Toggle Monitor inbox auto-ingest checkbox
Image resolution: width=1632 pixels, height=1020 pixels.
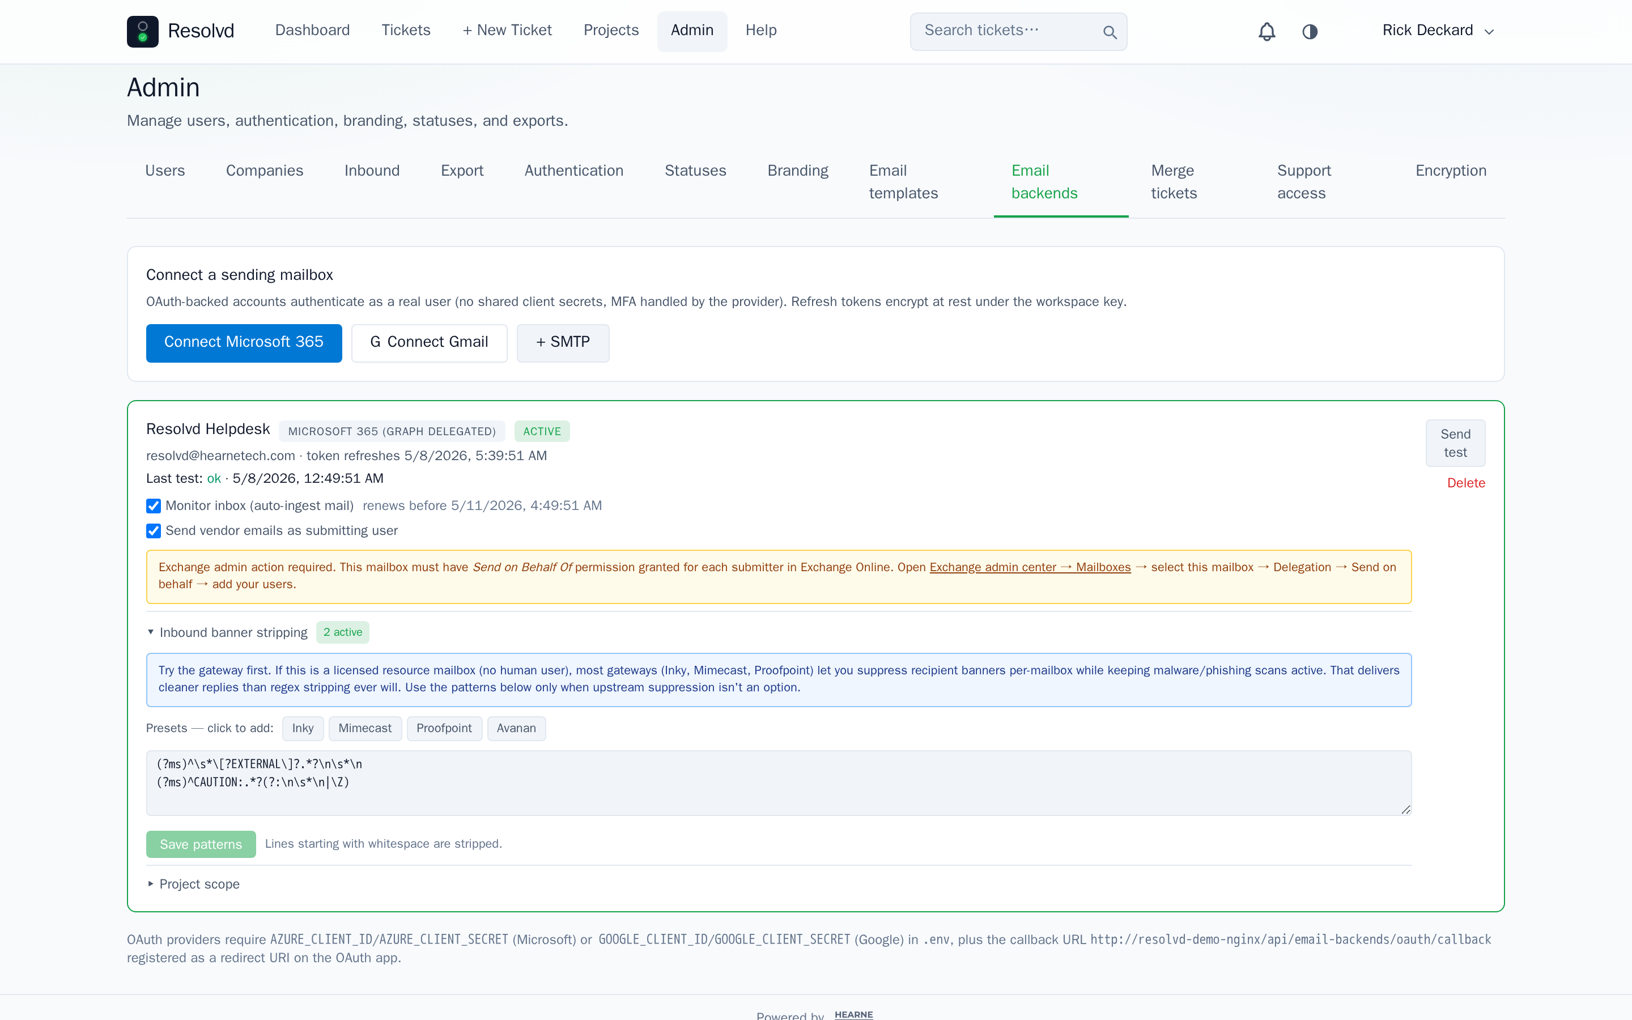click(154, 506)
